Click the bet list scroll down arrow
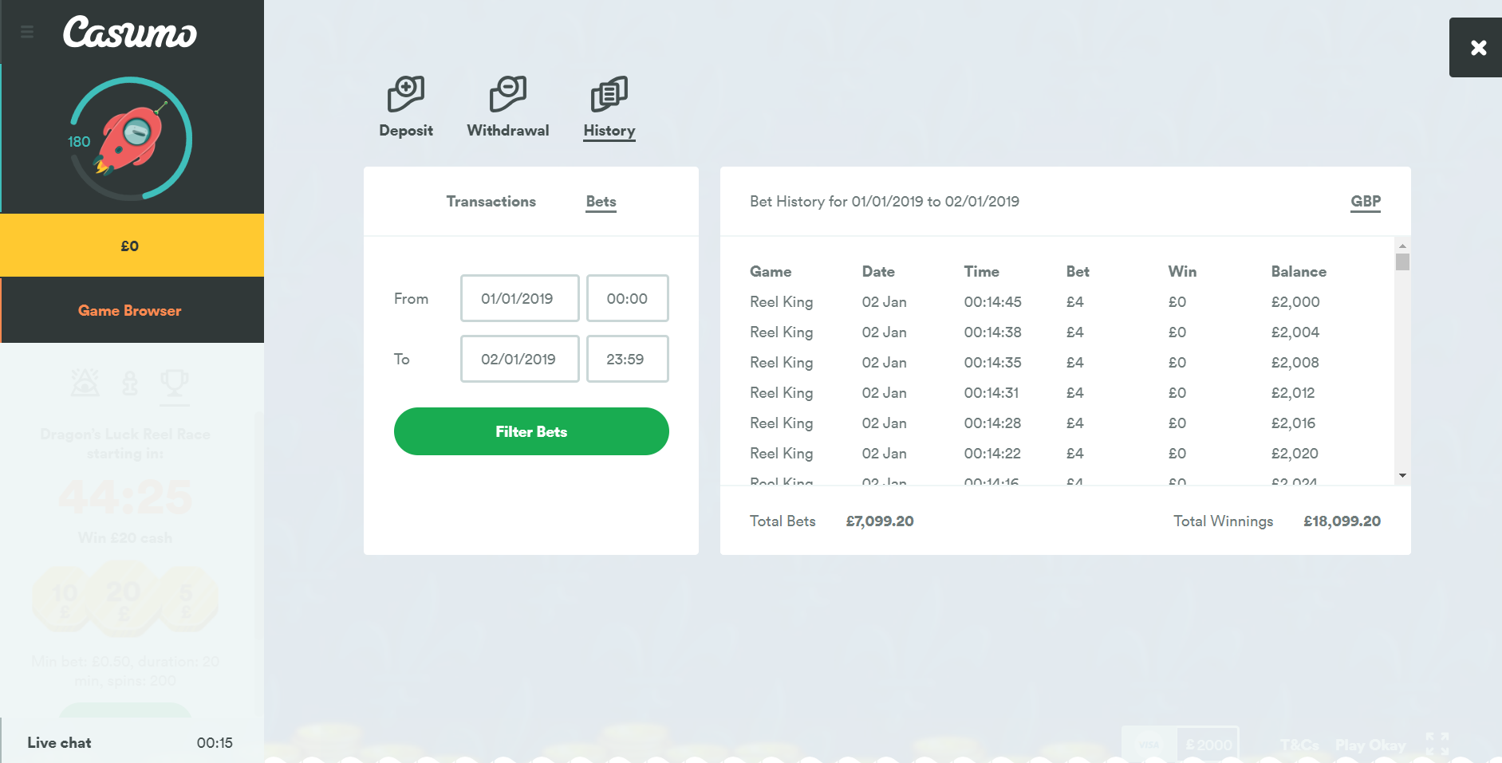 (x=1402, y=476)
